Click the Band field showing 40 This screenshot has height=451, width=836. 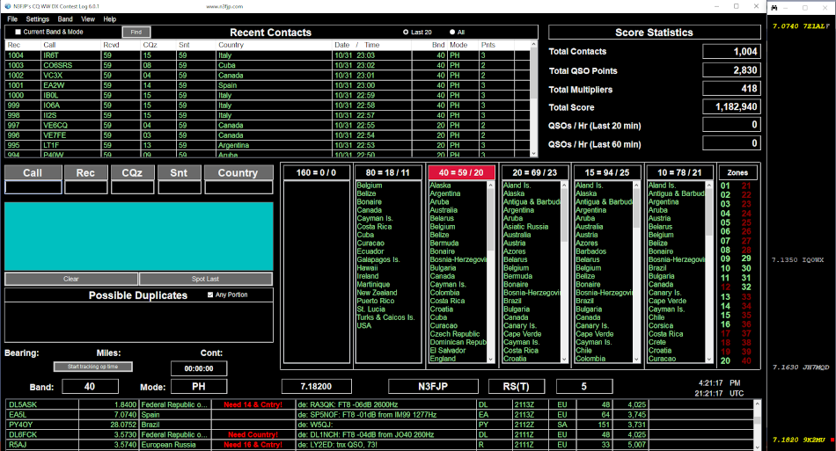90,387
